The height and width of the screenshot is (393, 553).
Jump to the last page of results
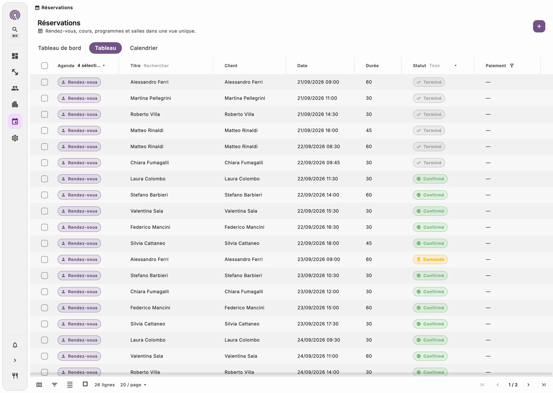coord(544,385)
